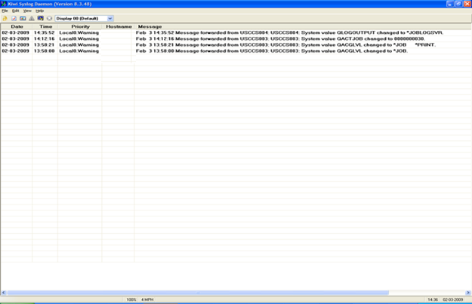Click the Priority column header
The height and width of the screenshot is (304, 472).
pos(80,26)
